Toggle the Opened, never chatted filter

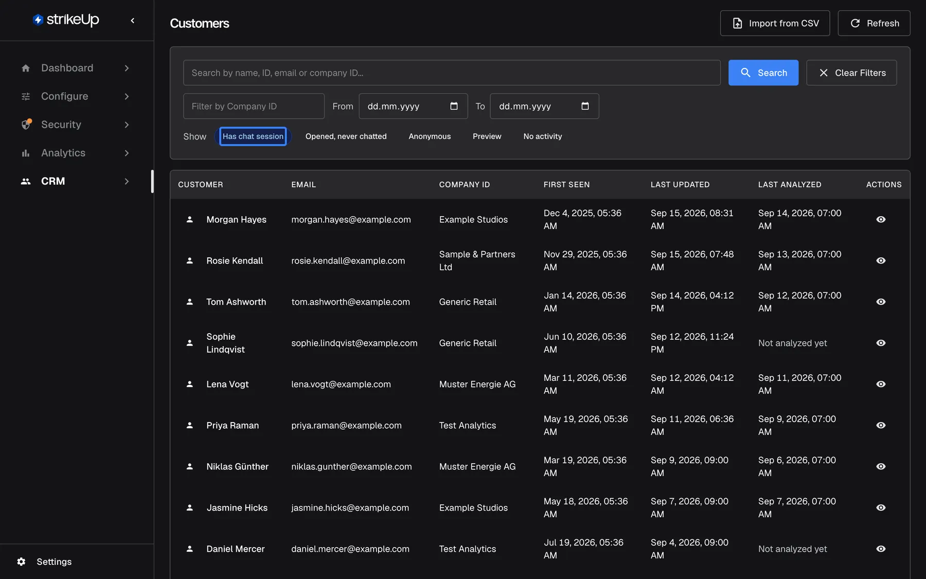346,136
